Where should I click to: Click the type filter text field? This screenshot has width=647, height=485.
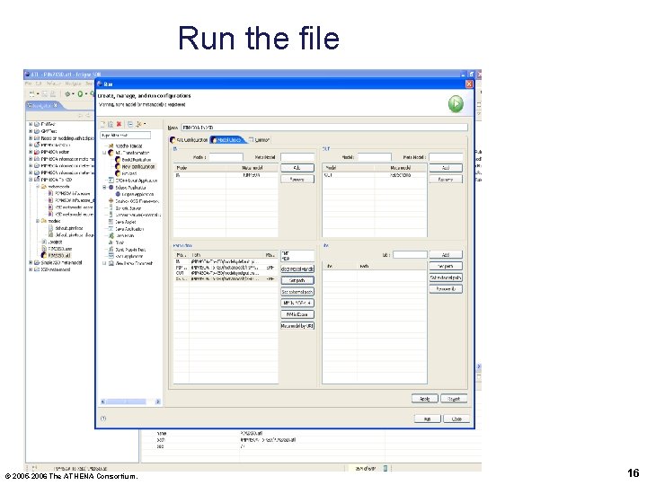pyautogui.click(x=126, y=135)
